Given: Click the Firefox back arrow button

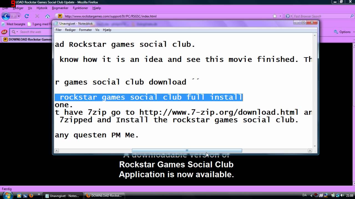Looking at the screenshot, I should point(6,16).
